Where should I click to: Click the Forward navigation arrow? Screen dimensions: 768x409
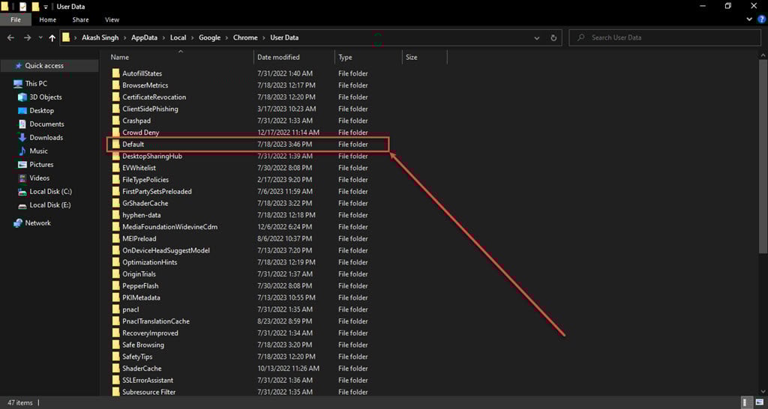(28, 37)
